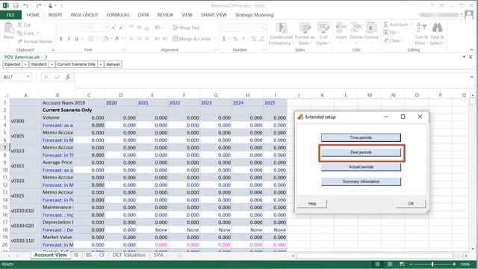Collapse the ribbon with the chevron arrow
The height and width of the screenshot is (269, 478).
point(471,50)
